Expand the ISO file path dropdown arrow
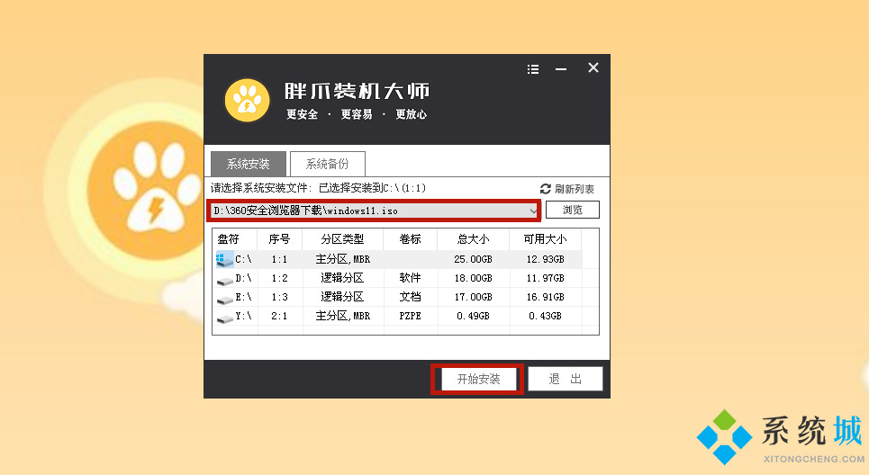Screen dimensions: 869x475 (x=532, y=211)
